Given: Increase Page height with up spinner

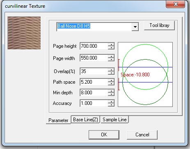Looking at the screenshot, I should click(x=111, y=44).
